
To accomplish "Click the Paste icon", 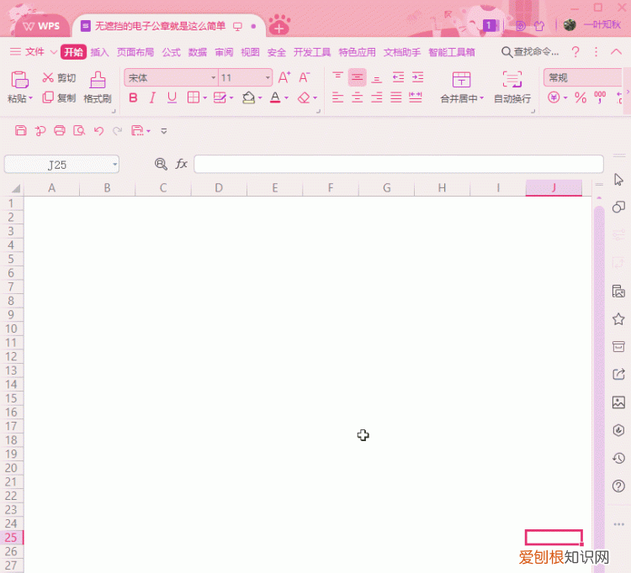I will (x=19, y=80).
